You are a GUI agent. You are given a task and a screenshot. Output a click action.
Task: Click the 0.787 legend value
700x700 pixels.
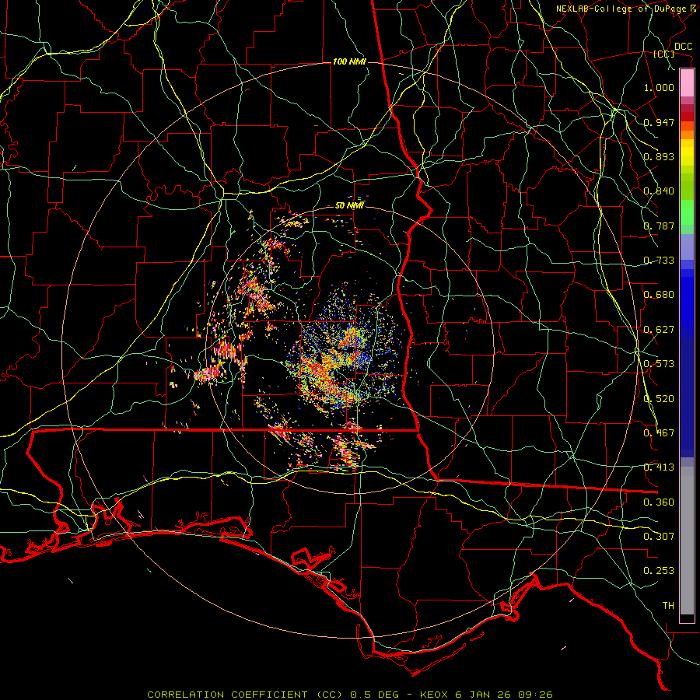[659, 226]
